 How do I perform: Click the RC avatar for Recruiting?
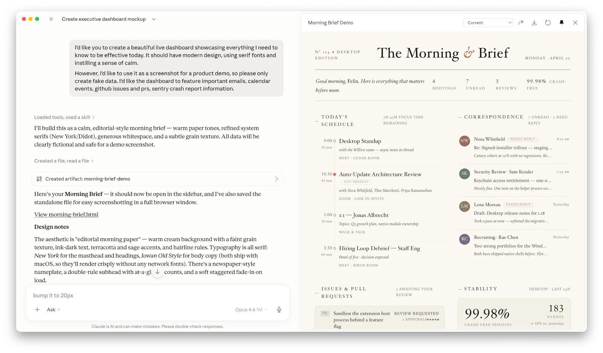464,239
